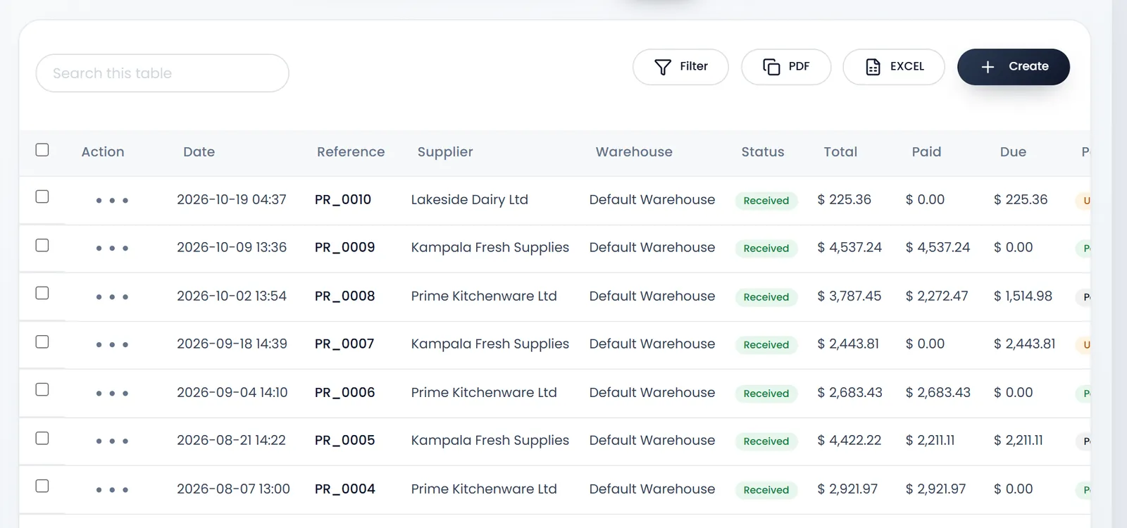Click 'Kampala Fresh Supplies' in PR_0007 row
Viewport: 1127px width, 528px height.
point(490,344)
